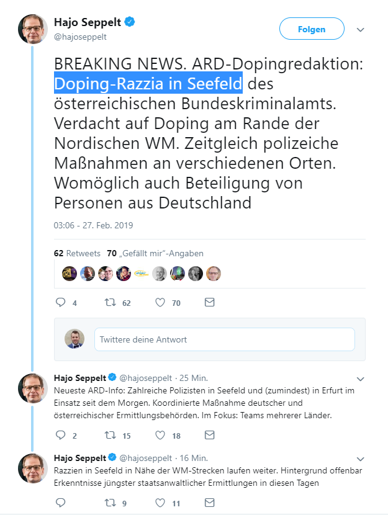Image resolution: width=388 pixels, height=515 pixels.
Task: Open Hajo Seppelt's profile picture at top
Action: point(33,29)
